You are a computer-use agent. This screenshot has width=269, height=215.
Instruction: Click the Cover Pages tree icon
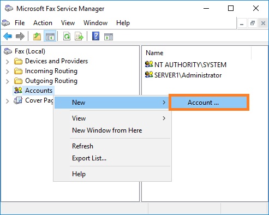point(18,100)
